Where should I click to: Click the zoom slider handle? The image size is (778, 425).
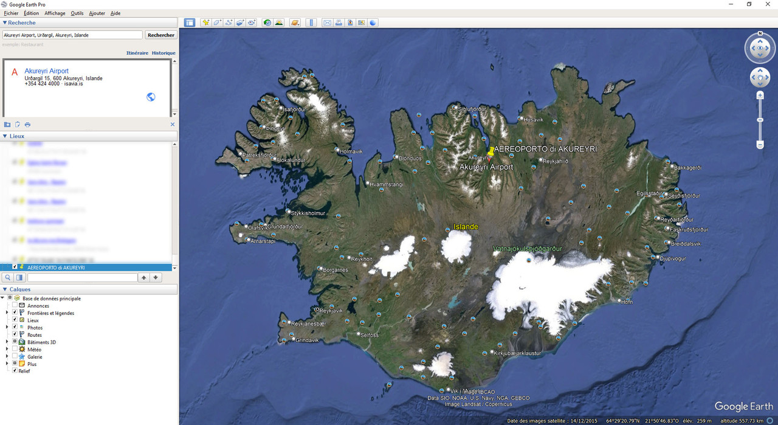click(760, 120)
